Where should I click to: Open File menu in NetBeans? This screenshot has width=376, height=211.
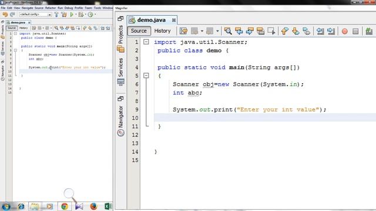[x=3, y=8]
